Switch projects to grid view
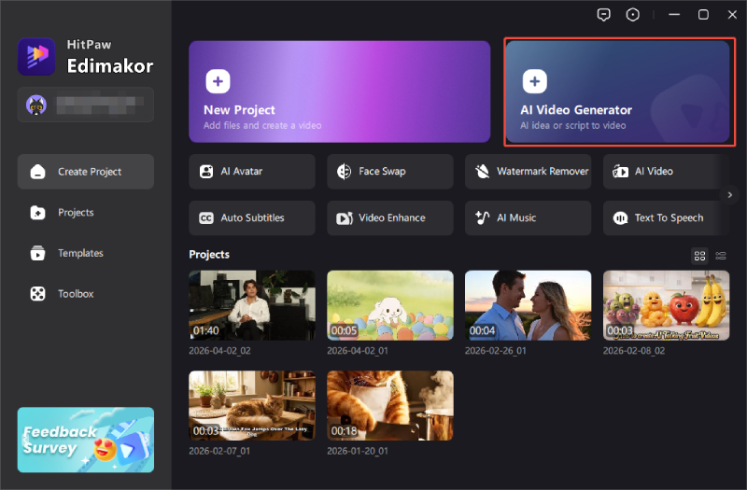The width and height of the screenshot is (747, 490). pyautogui.click(x=699, y=256)
